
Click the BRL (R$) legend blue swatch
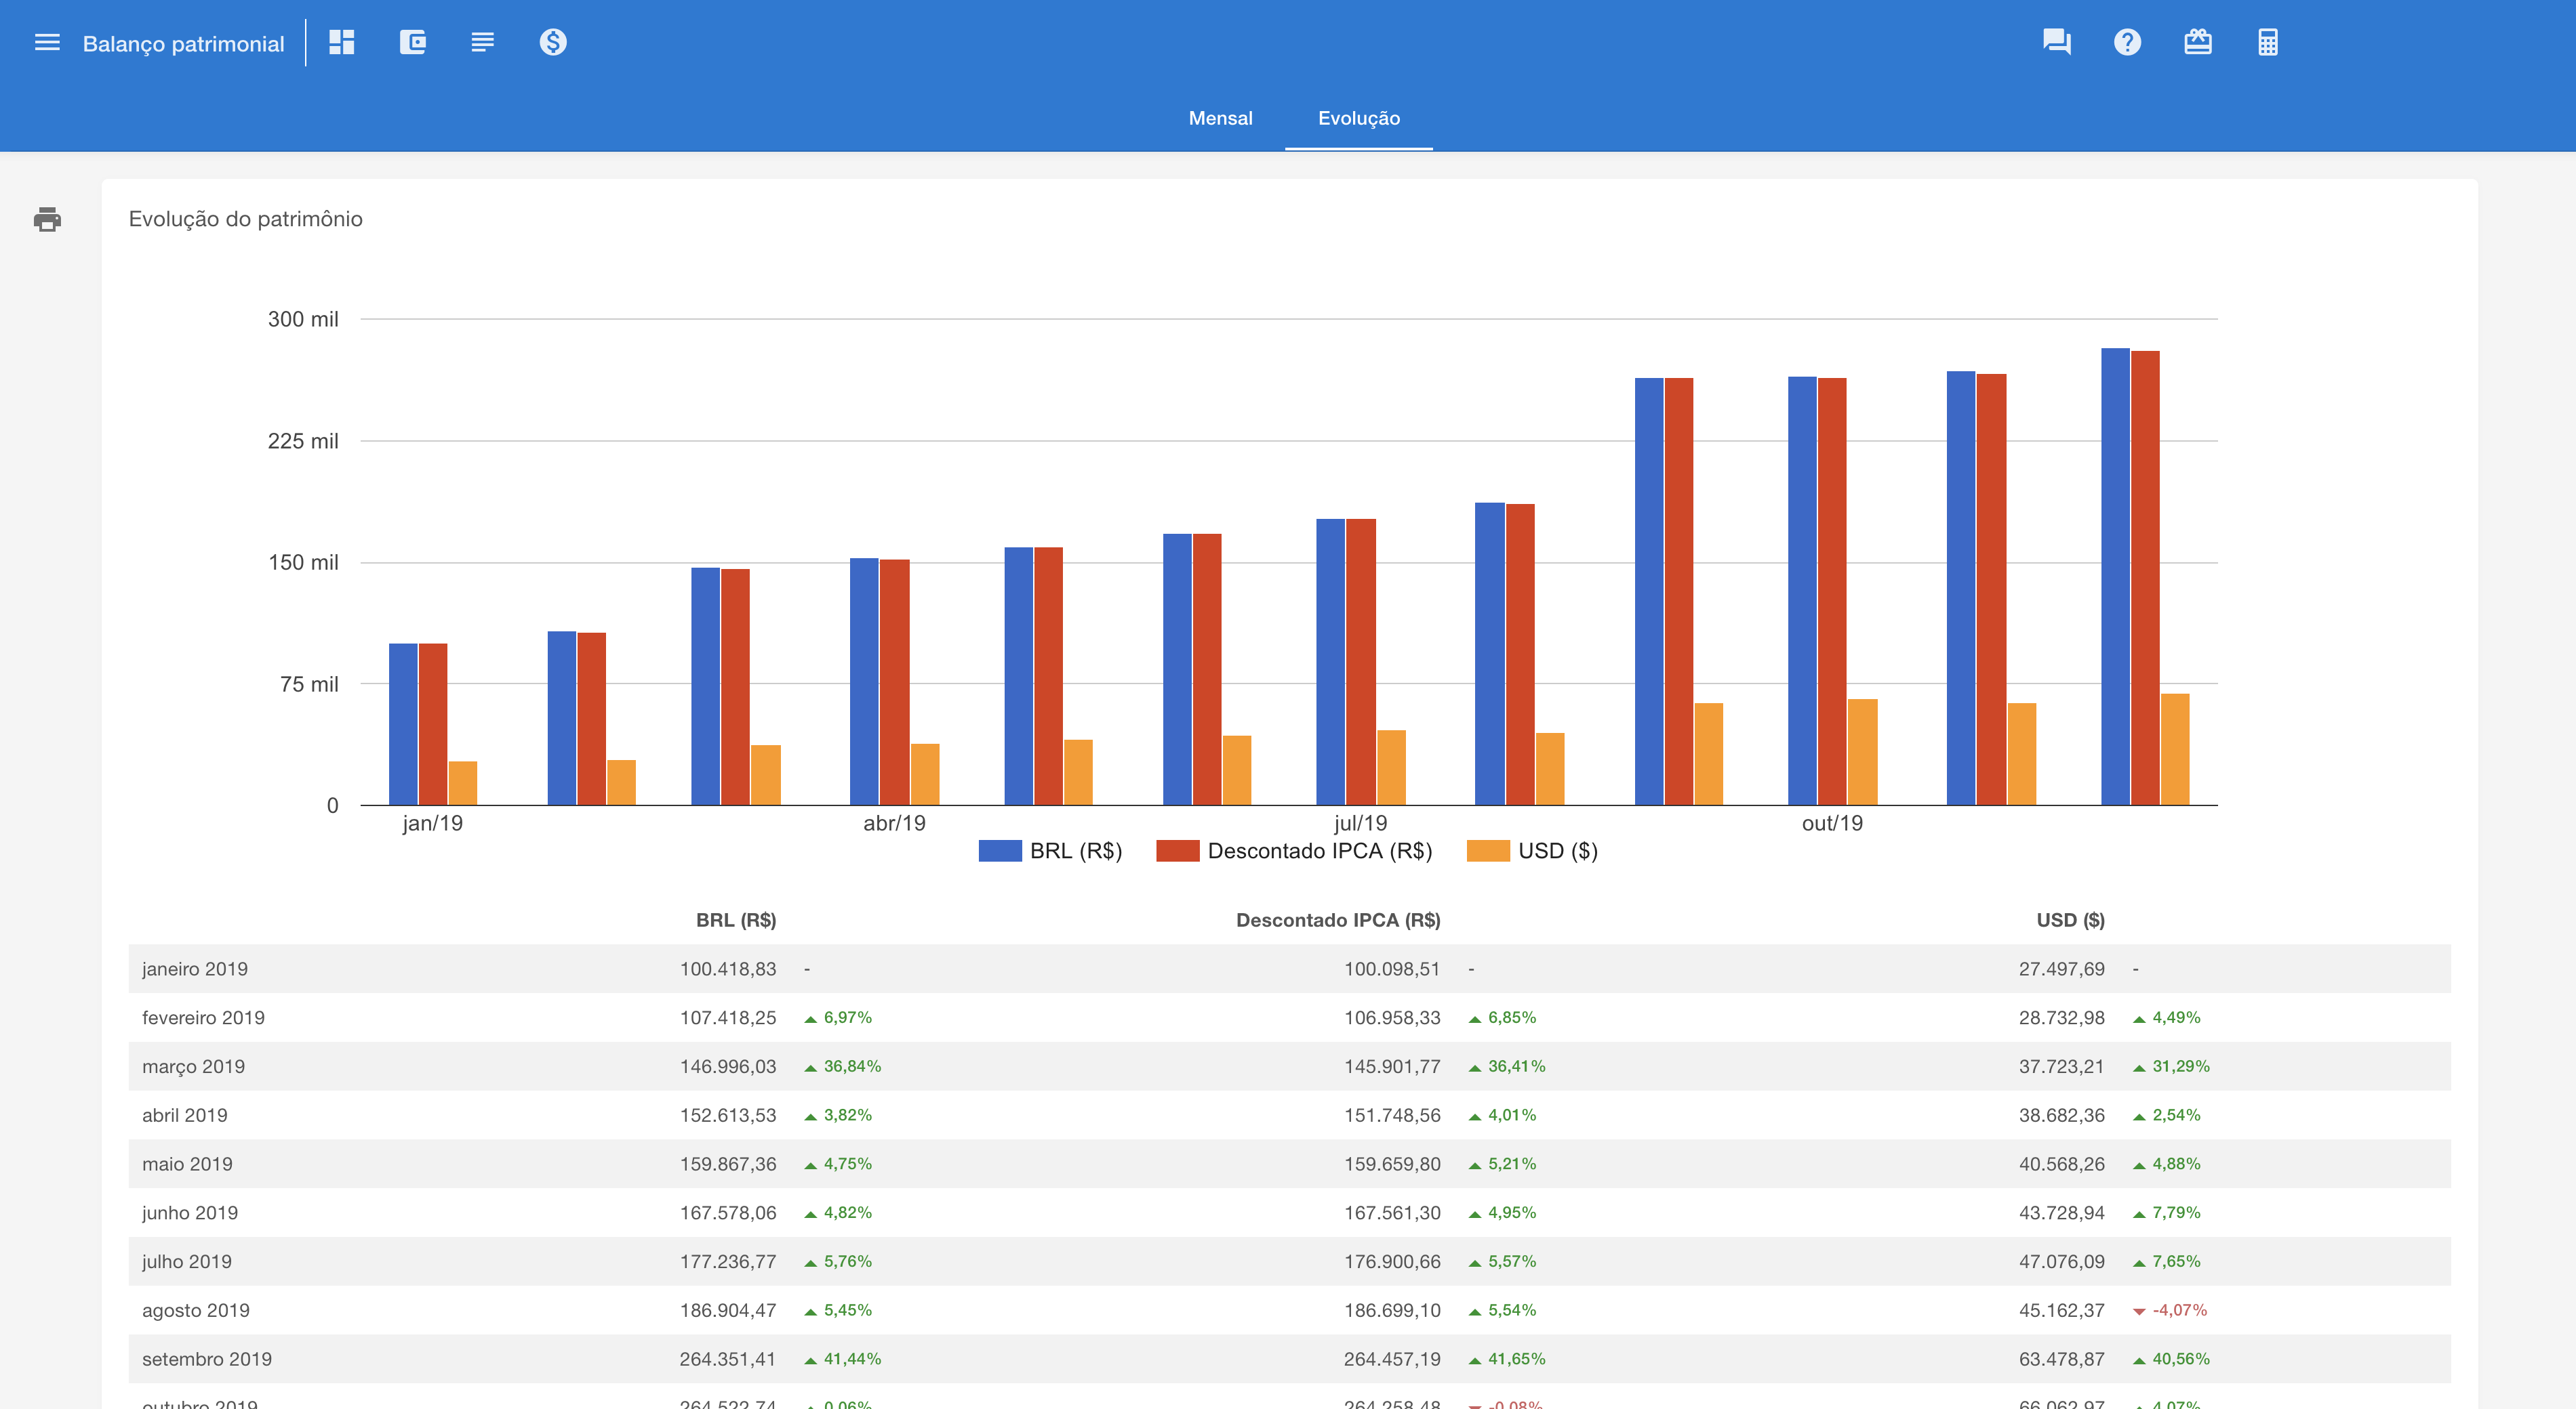coord(999,850)
